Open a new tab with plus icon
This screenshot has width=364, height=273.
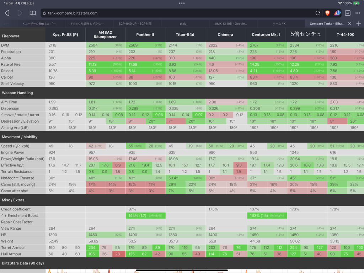(358, 23)
